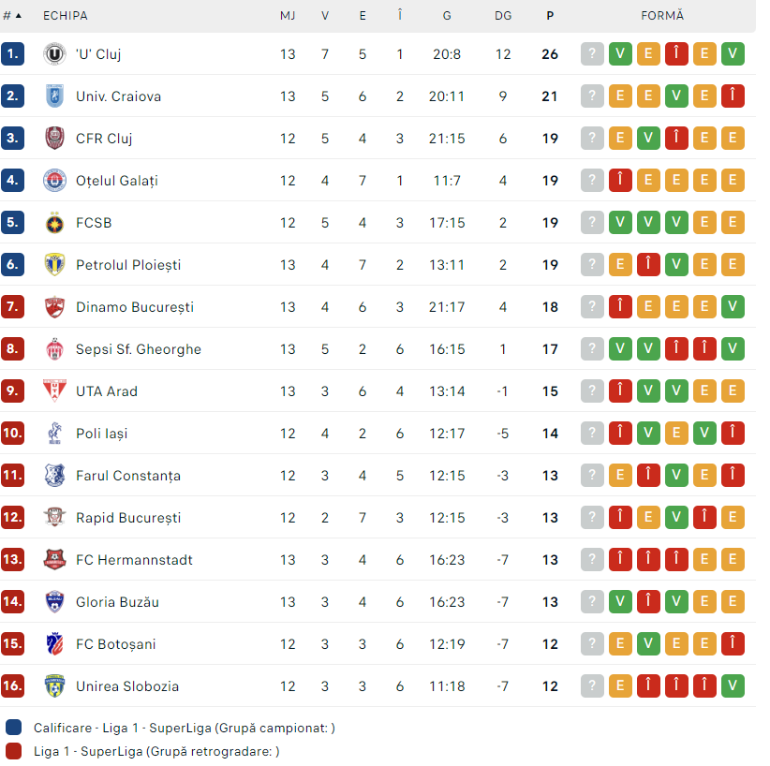
Task: Open the Farul Constanța team link
Action: tap(128, 476)
